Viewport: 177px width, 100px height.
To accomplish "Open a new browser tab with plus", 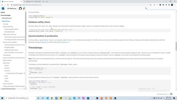I will tap(47, 2).
